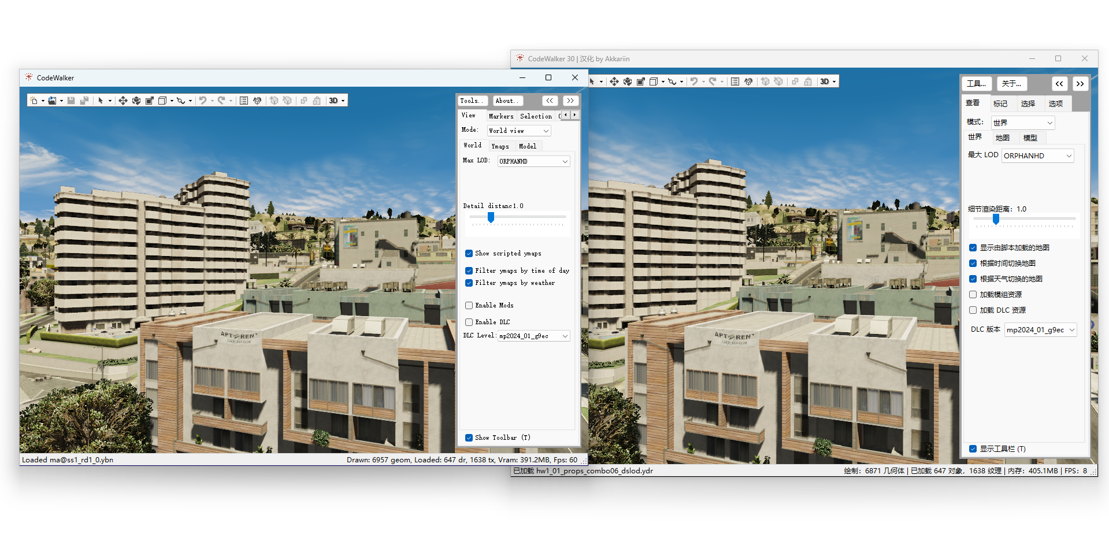
Task: Click 关于... button
Action: click(1012, 84)
